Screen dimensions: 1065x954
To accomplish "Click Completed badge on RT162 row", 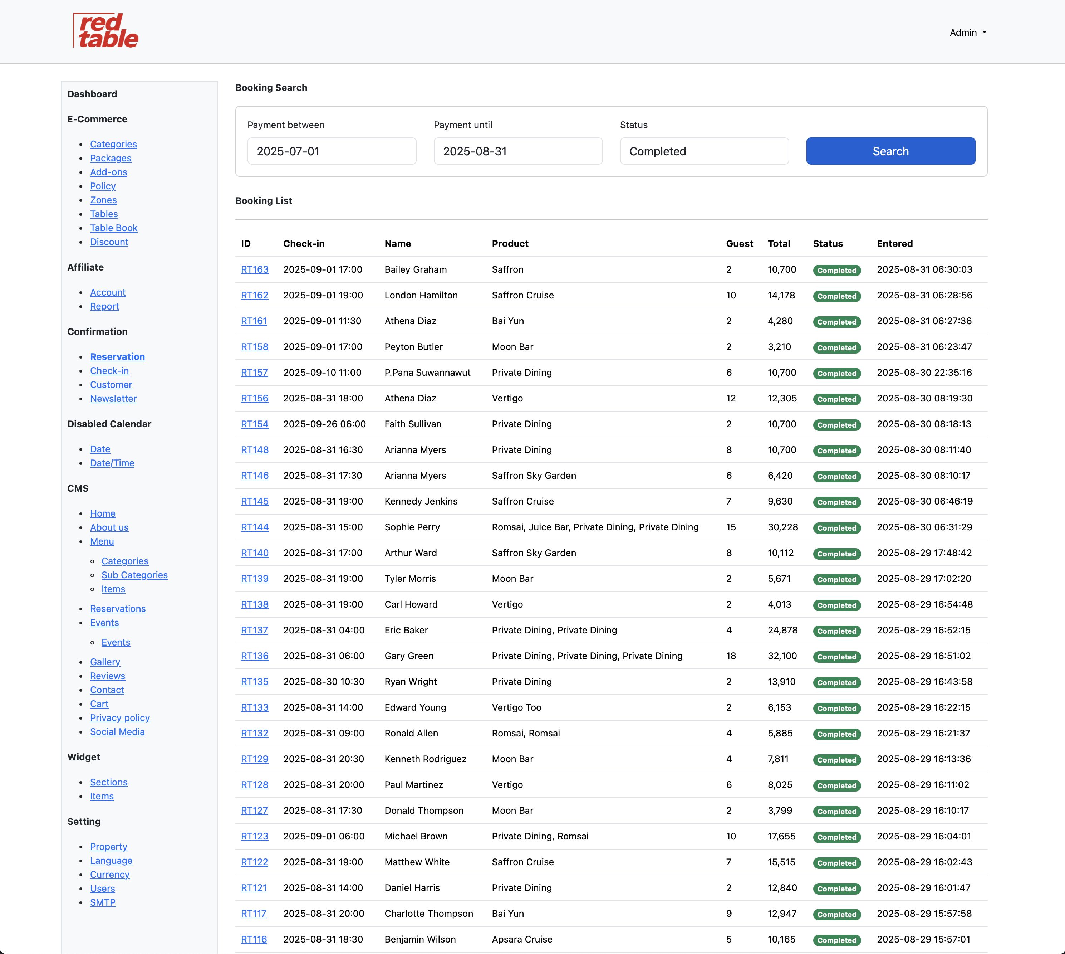I will [x=836, y=296].
